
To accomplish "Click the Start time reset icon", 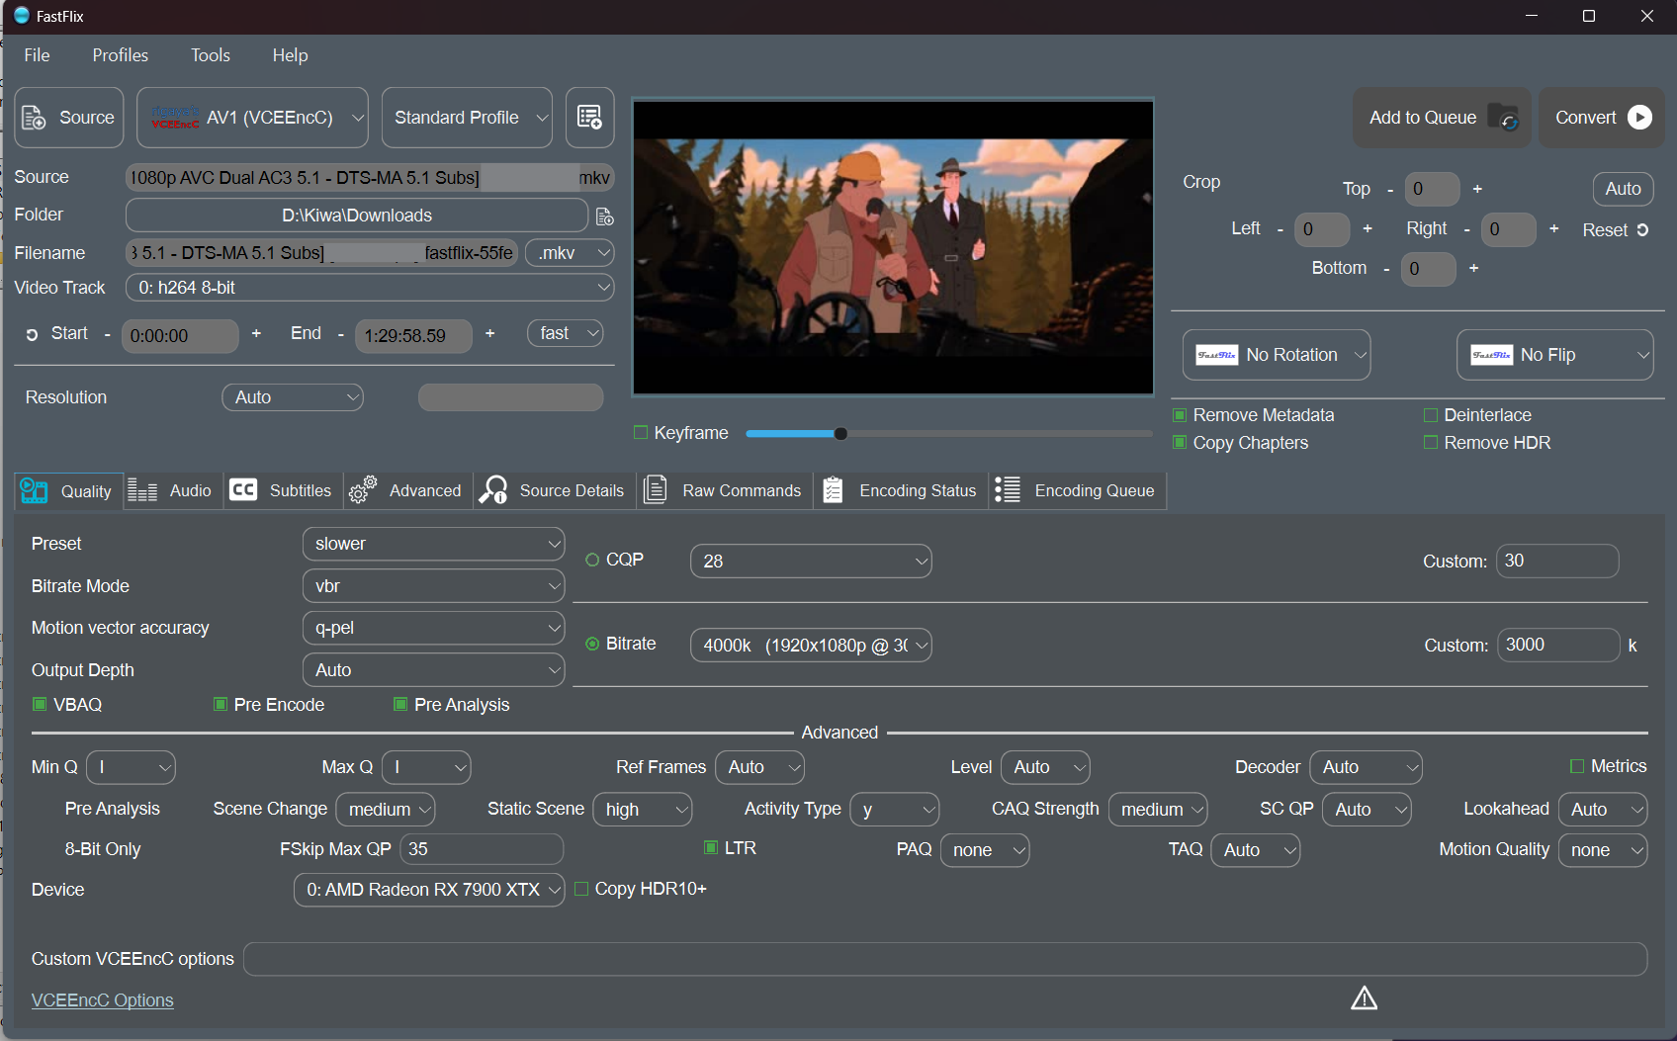I will point(32,335).
